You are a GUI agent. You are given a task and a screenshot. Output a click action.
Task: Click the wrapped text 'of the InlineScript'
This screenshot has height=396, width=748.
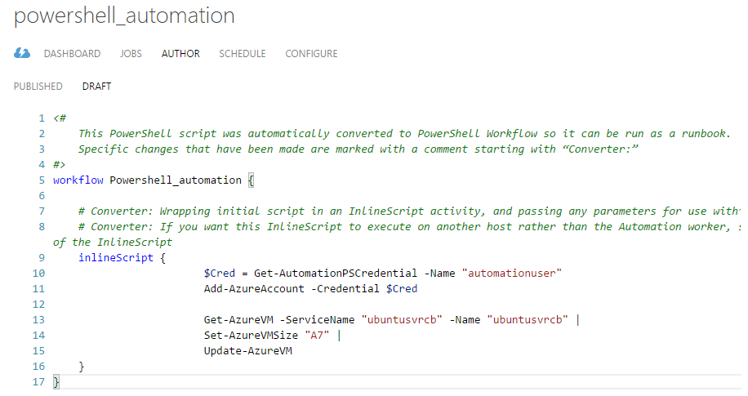113,242
